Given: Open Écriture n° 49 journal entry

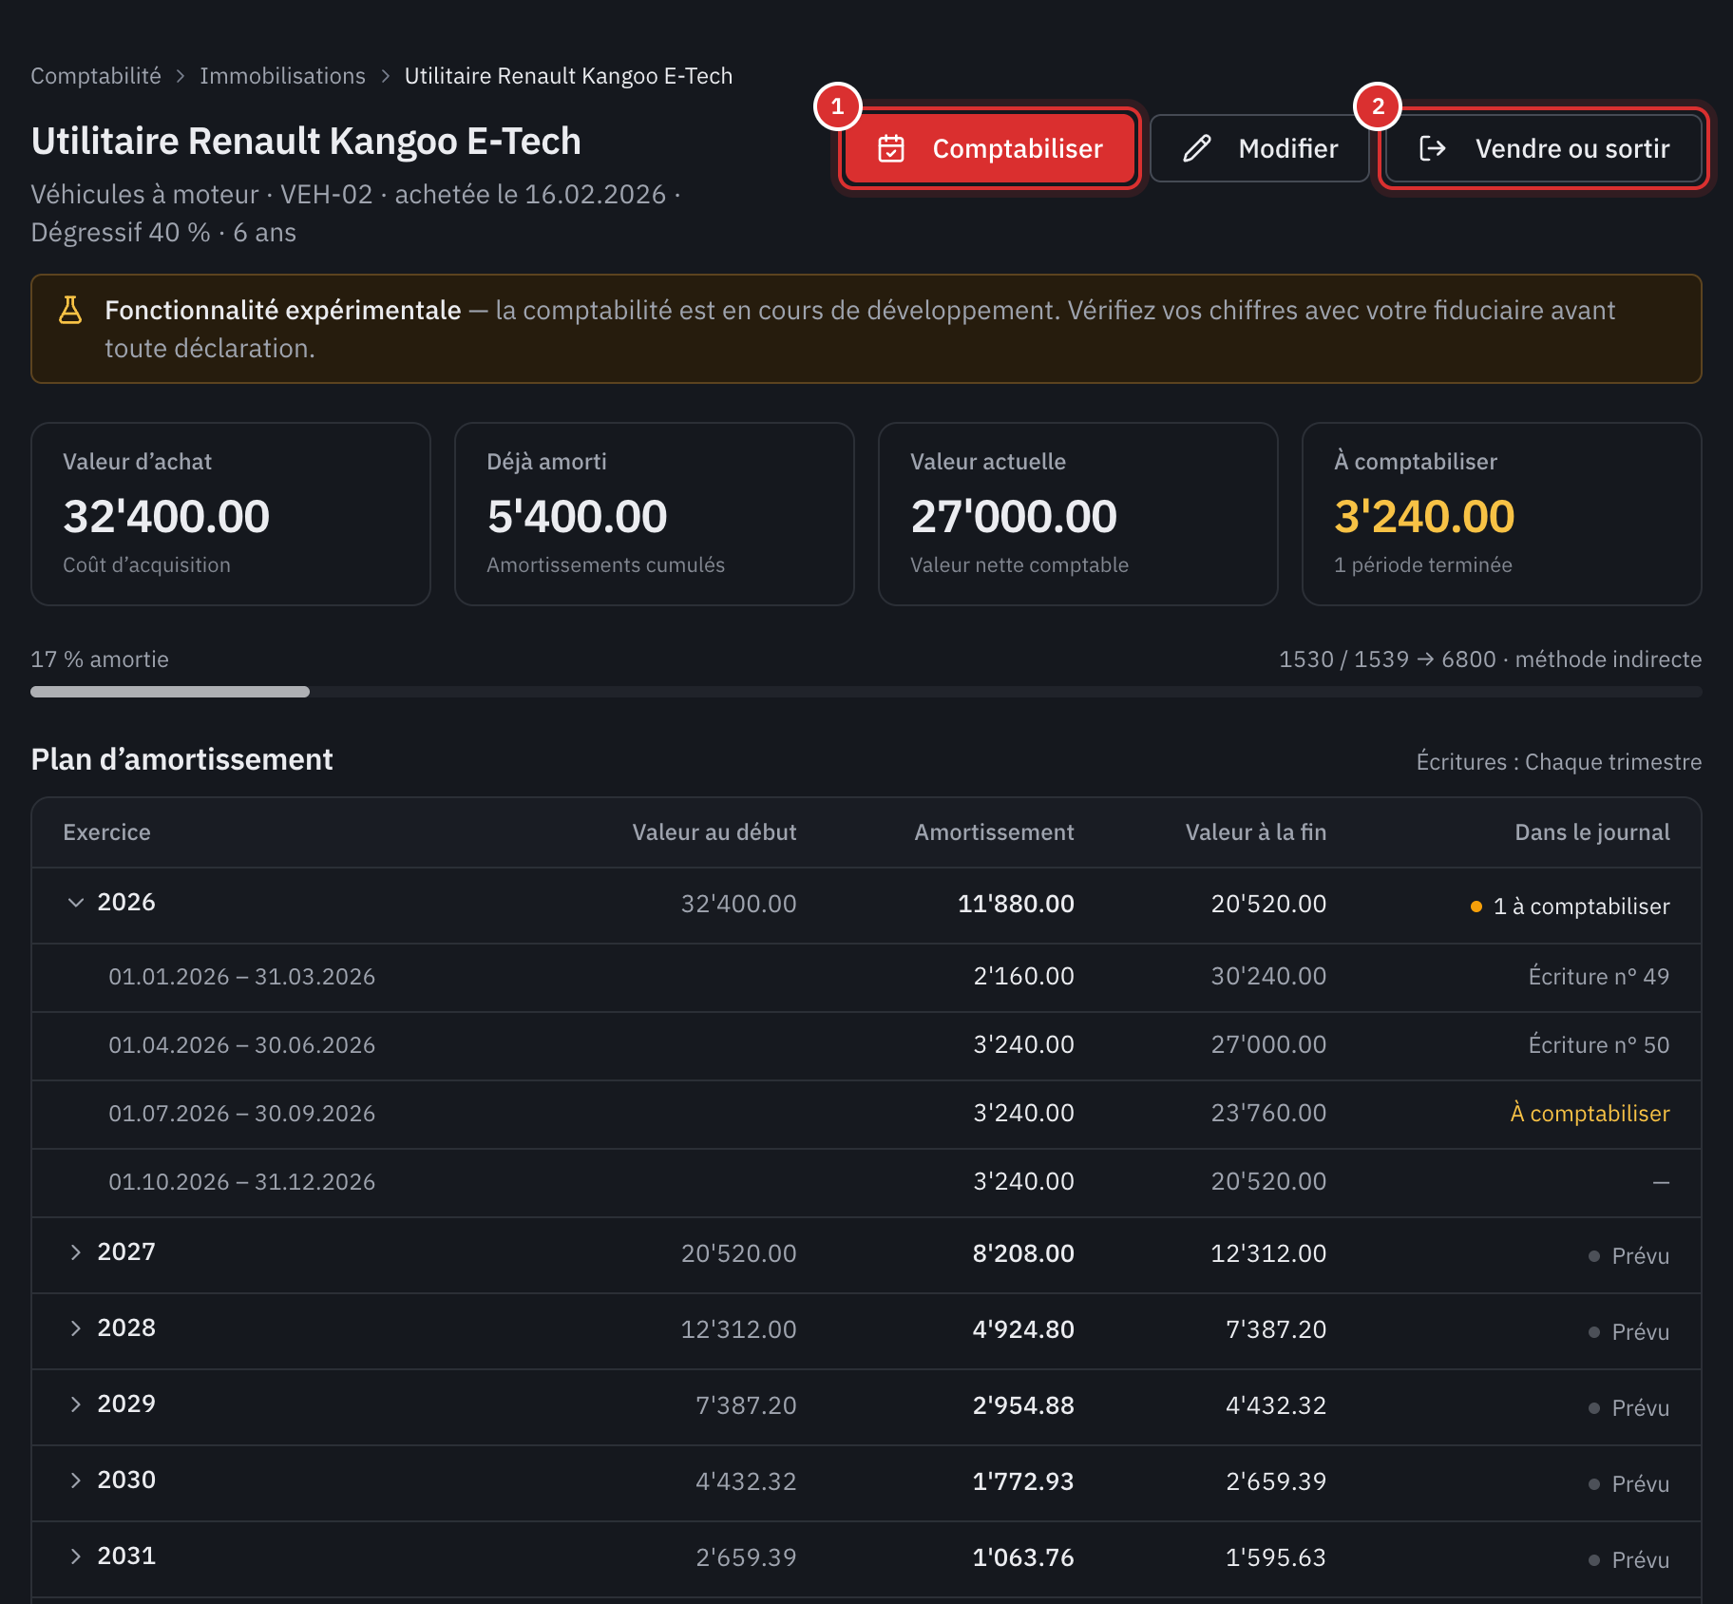Looking at the screenshot, I should pyautogui.click(x=1598, y=977).
